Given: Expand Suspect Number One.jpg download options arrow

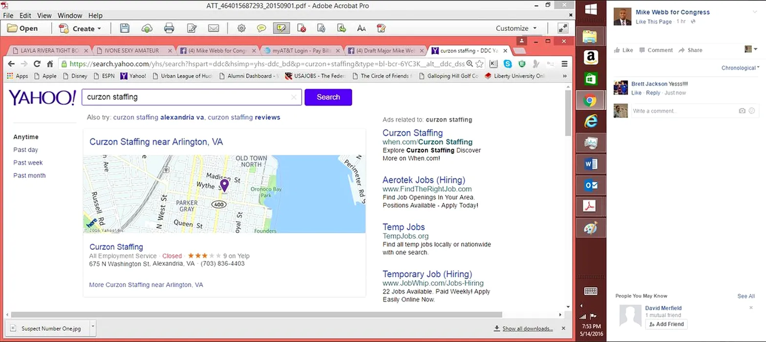Looking at the screenshot, I should tap(93, 327).
